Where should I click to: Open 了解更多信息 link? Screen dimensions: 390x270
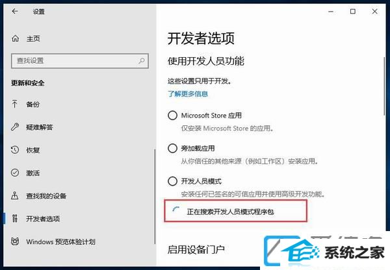[188, 94]
